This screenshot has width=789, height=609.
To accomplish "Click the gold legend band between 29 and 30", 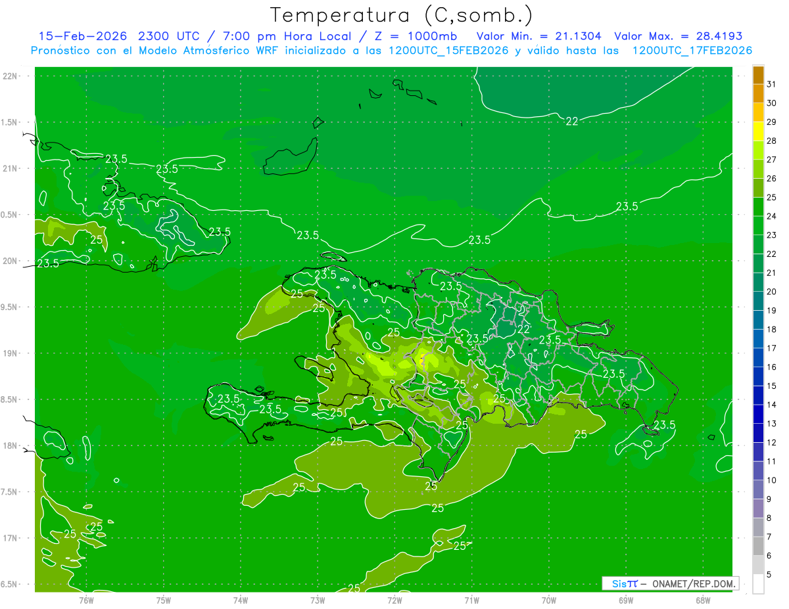I will [758, 113].
